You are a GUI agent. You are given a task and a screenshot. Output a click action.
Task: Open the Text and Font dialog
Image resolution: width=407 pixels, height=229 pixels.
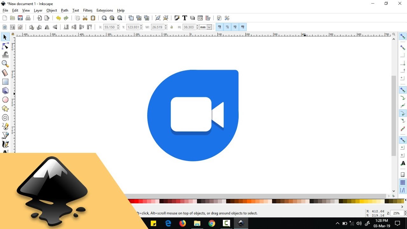pyautogui.click(x=185, y=18)
